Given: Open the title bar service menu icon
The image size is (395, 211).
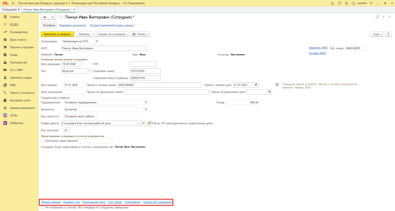Looking at the screenshot, I should (x=371, y=3).
